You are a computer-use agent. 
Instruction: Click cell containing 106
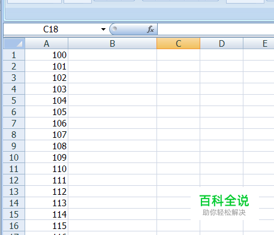(x=46, y=123)
